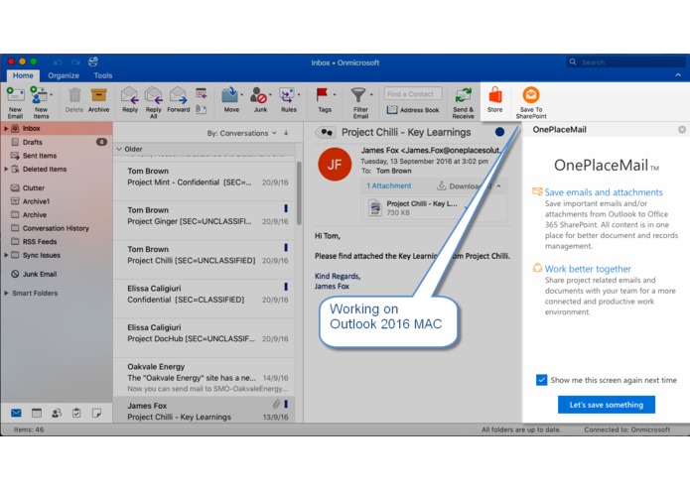
Task: Click Let's save something button
Action: coord(607,405)
